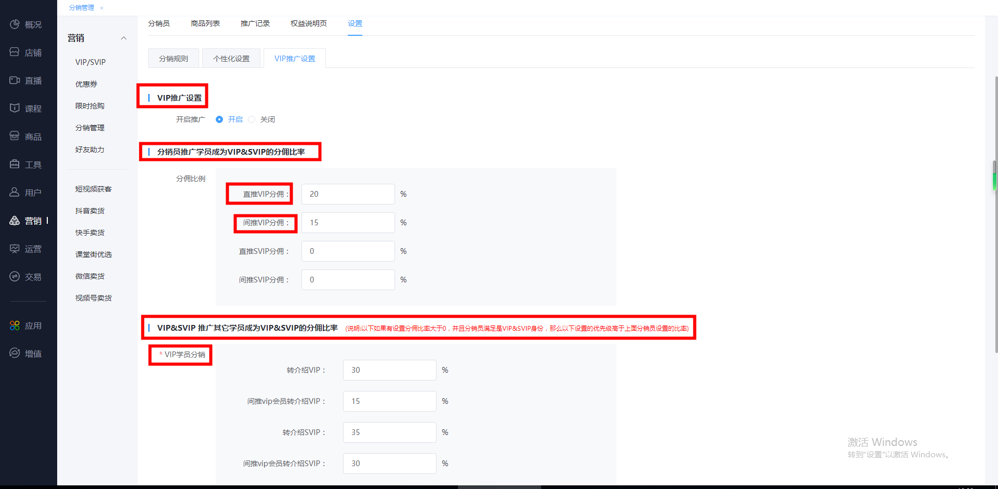Click the 分销管理 page tab title

tap(82, 8)
